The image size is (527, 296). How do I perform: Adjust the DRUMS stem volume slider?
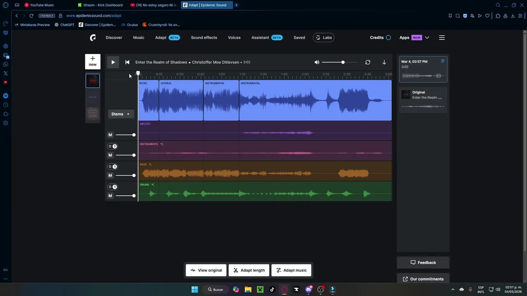coord(125,196)
